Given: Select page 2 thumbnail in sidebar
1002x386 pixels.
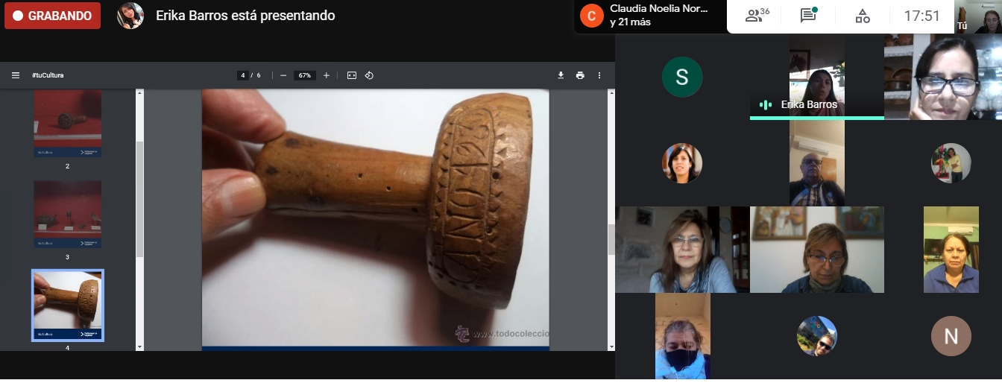Looking at the screenshot, I should click(x=67, y=123).
